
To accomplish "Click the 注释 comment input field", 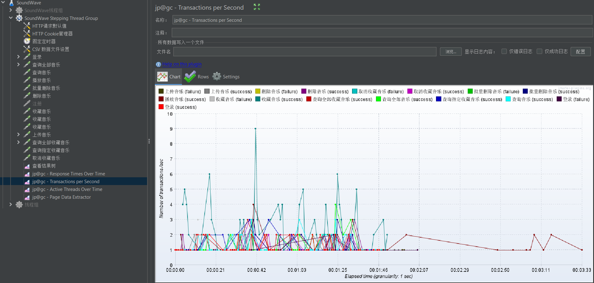I will (382, 33).
